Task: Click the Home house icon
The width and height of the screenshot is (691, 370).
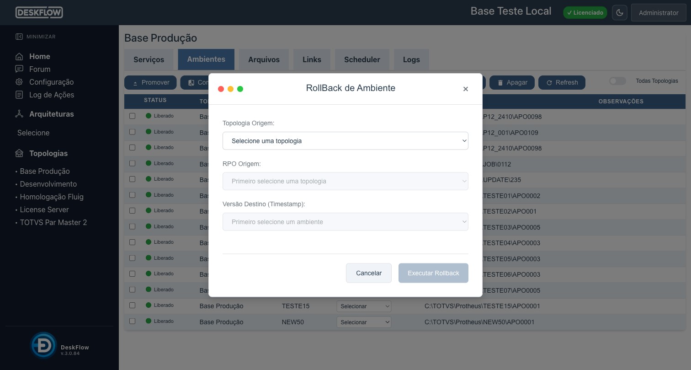Action: tap(19, 57)
